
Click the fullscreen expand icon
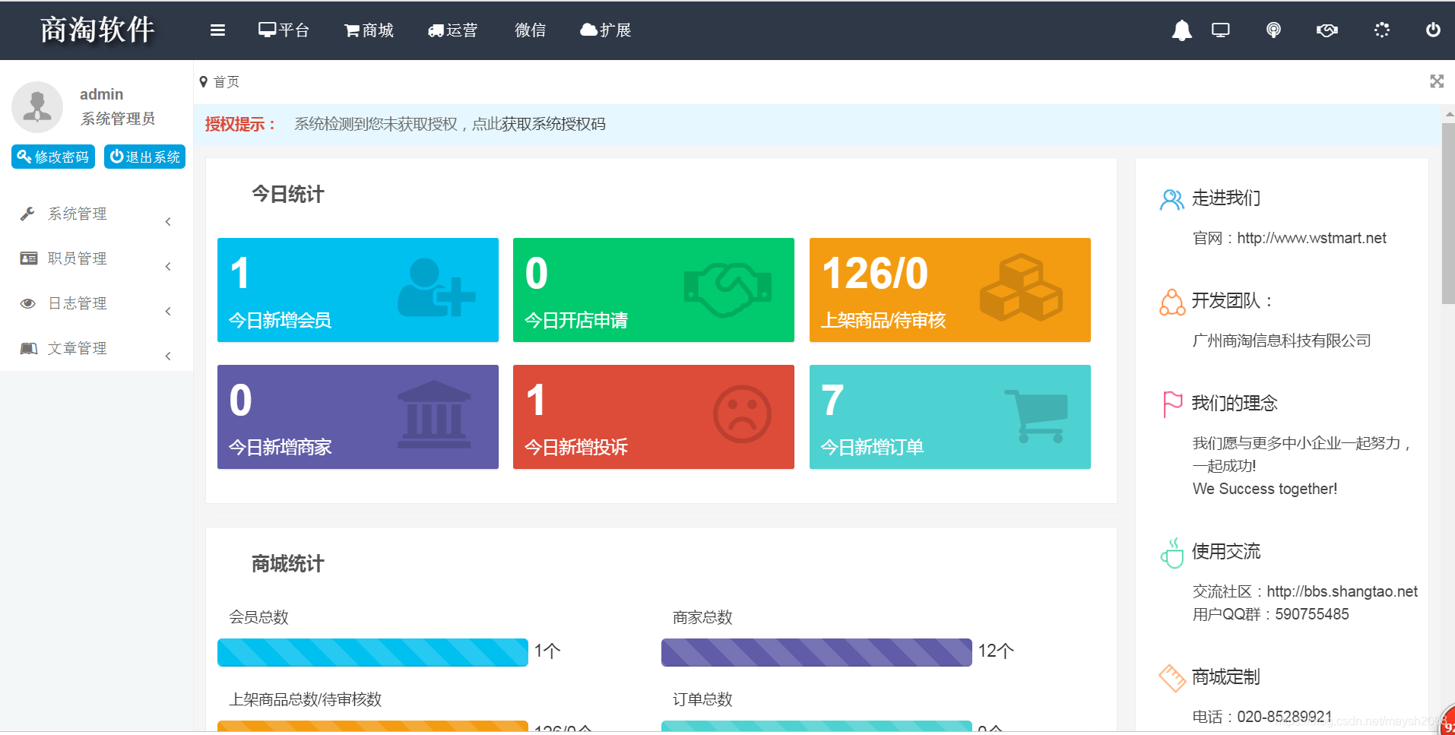click(1437, 81)
